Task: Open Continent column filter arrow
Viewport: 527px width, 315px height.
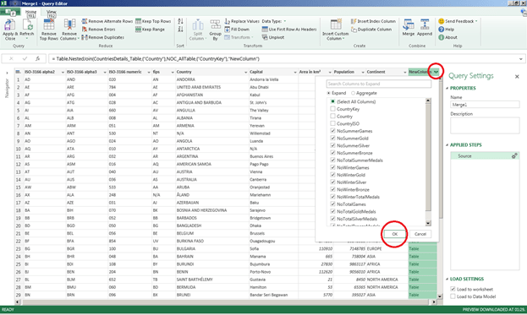Action: coord(405,72)
